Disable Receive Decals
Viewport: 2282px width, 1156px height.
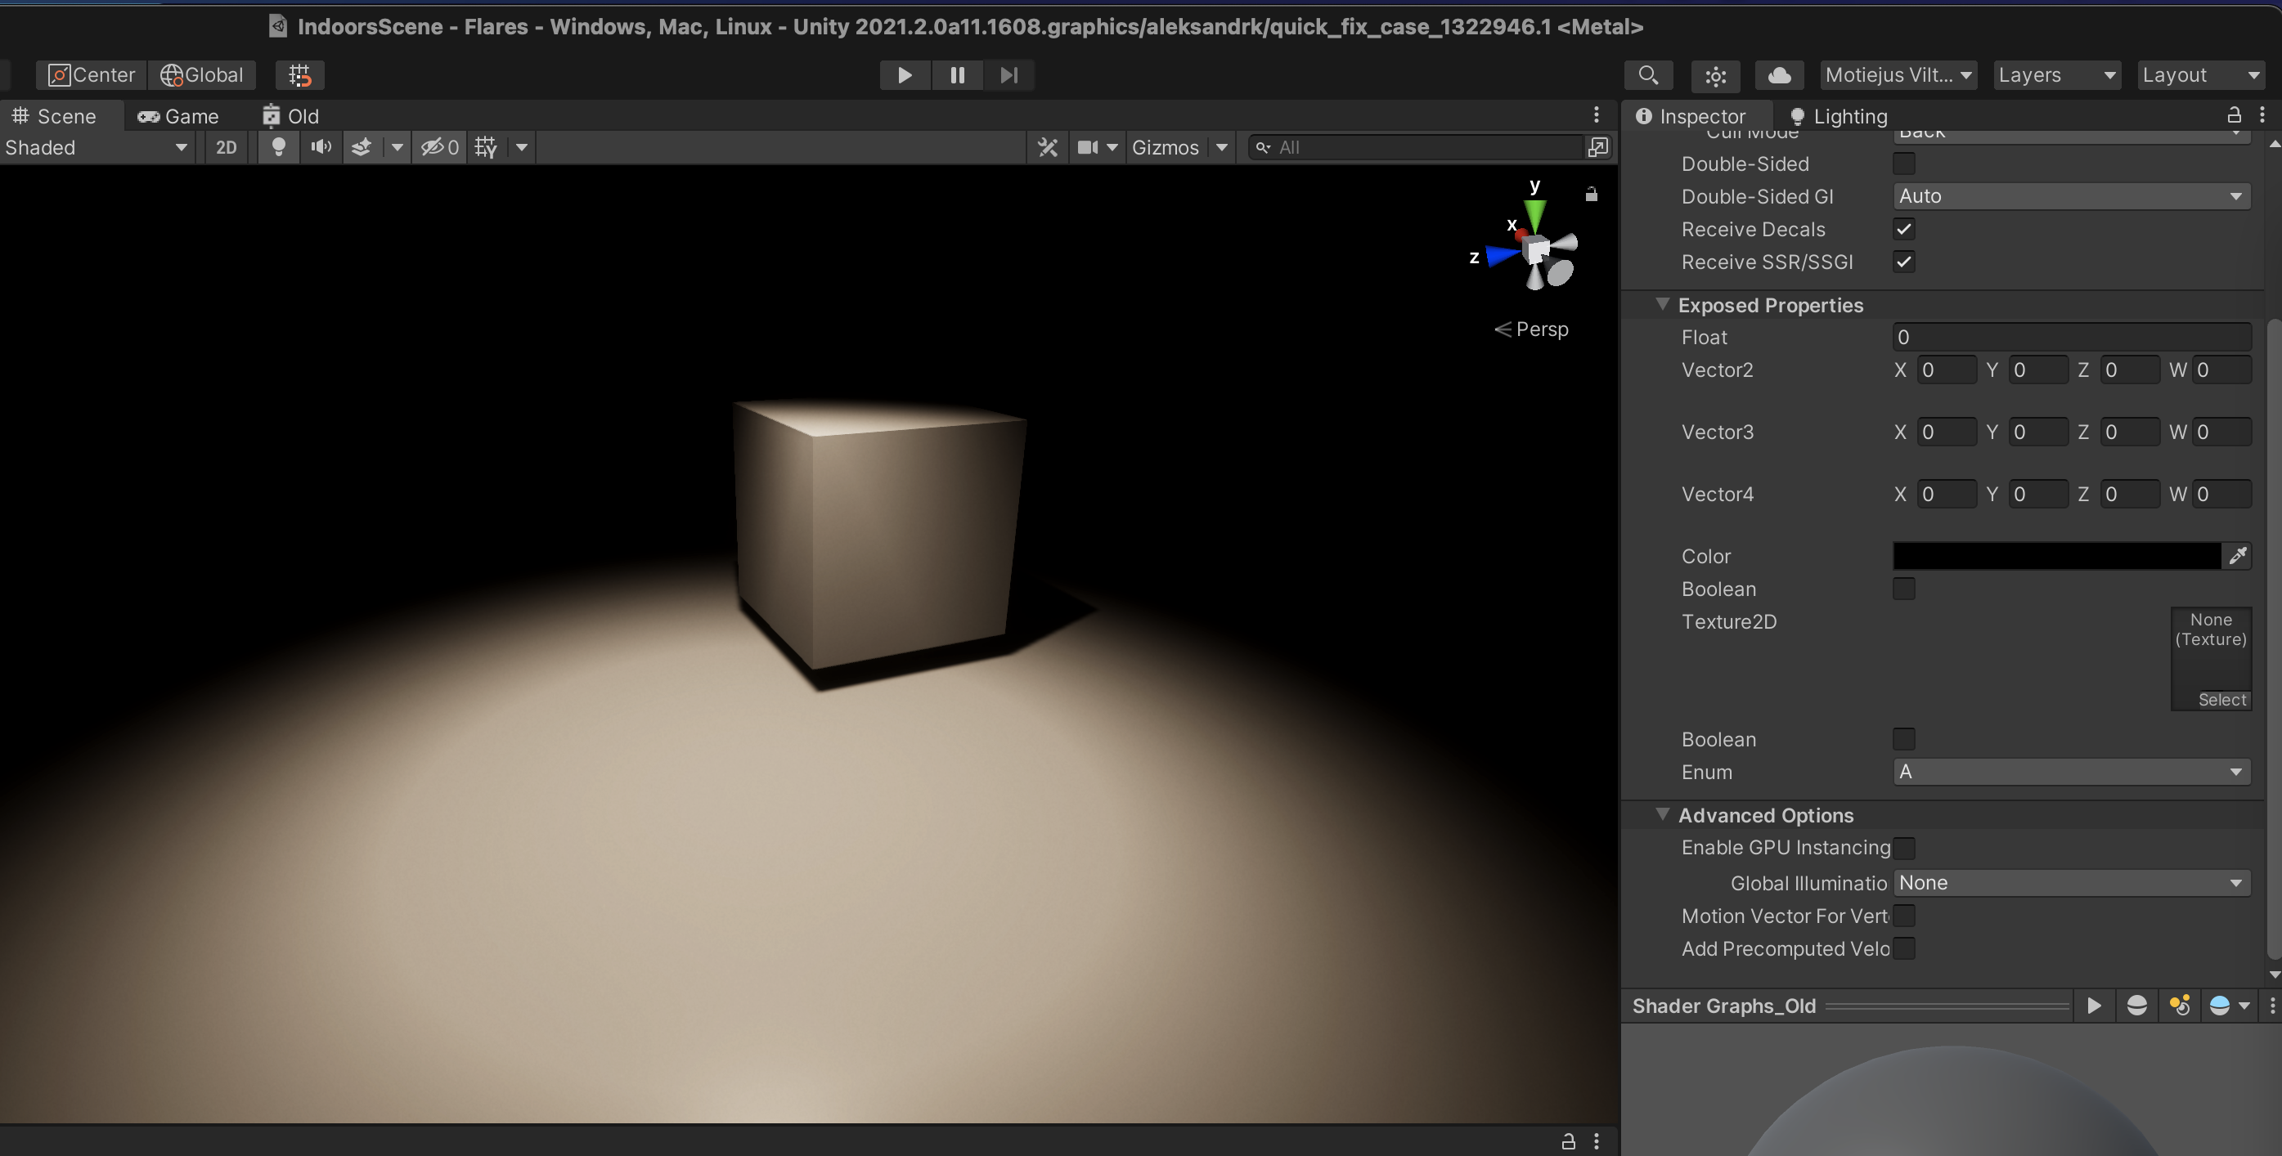click(1905, 228)
